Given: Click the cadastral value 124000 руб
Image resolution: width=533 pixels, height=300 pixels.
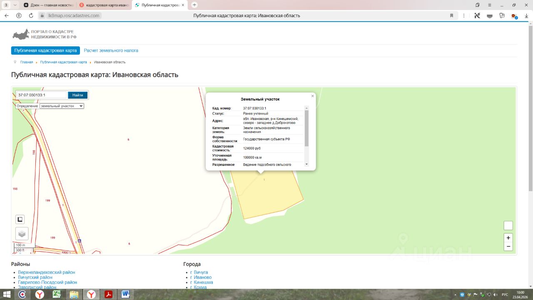Looking at the screenshot, I should 252,148.
